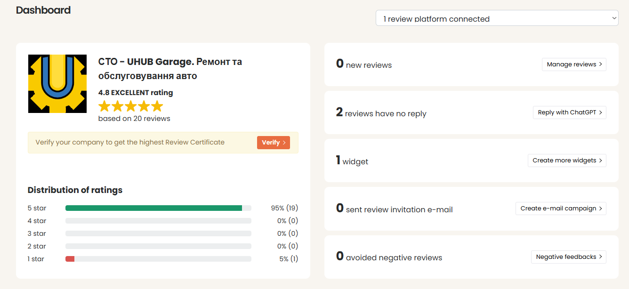Screen dimensions: 629x289
Task: Click the 95% (19) rating count
Action: 284,208
